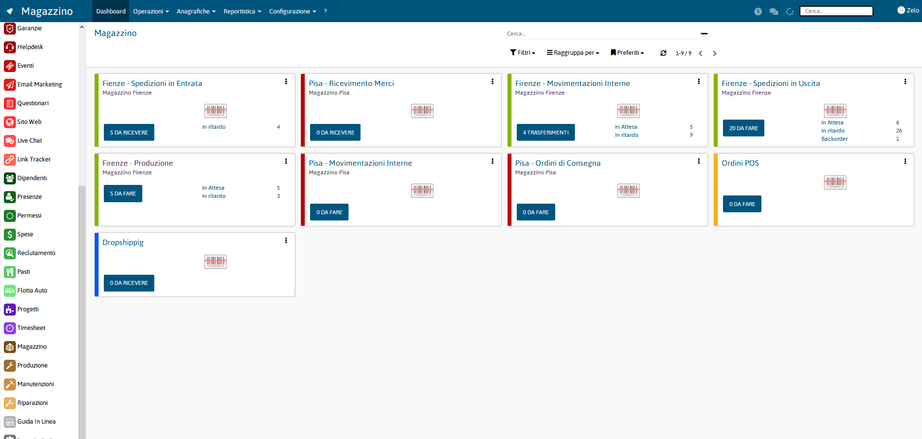The height and width of the screenshot is (439, 922).
Task: Open the Spese app icon
Action: [x=10, y=234]
